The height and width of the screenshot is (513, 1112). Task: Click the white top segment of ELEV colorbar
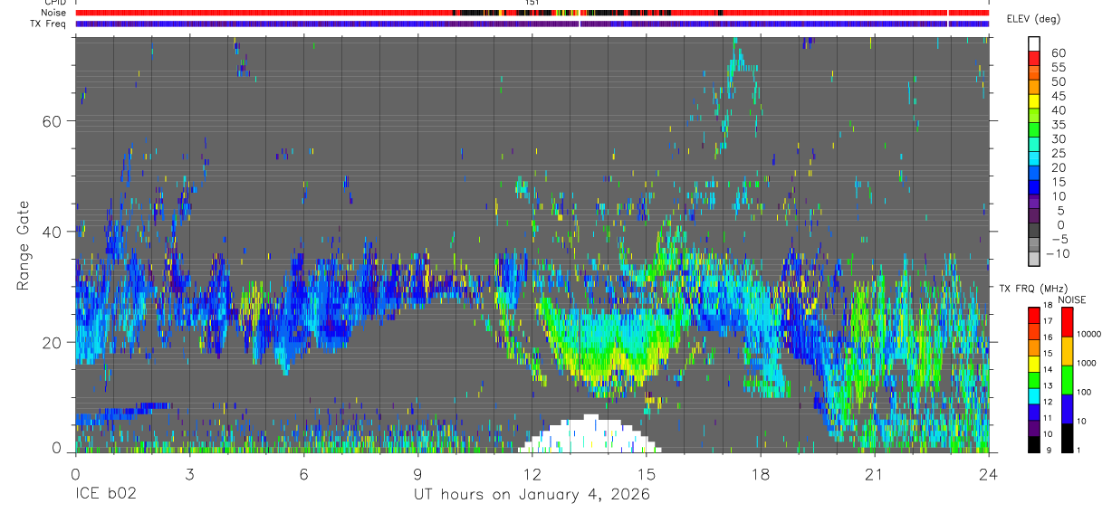pos(1034,43)
